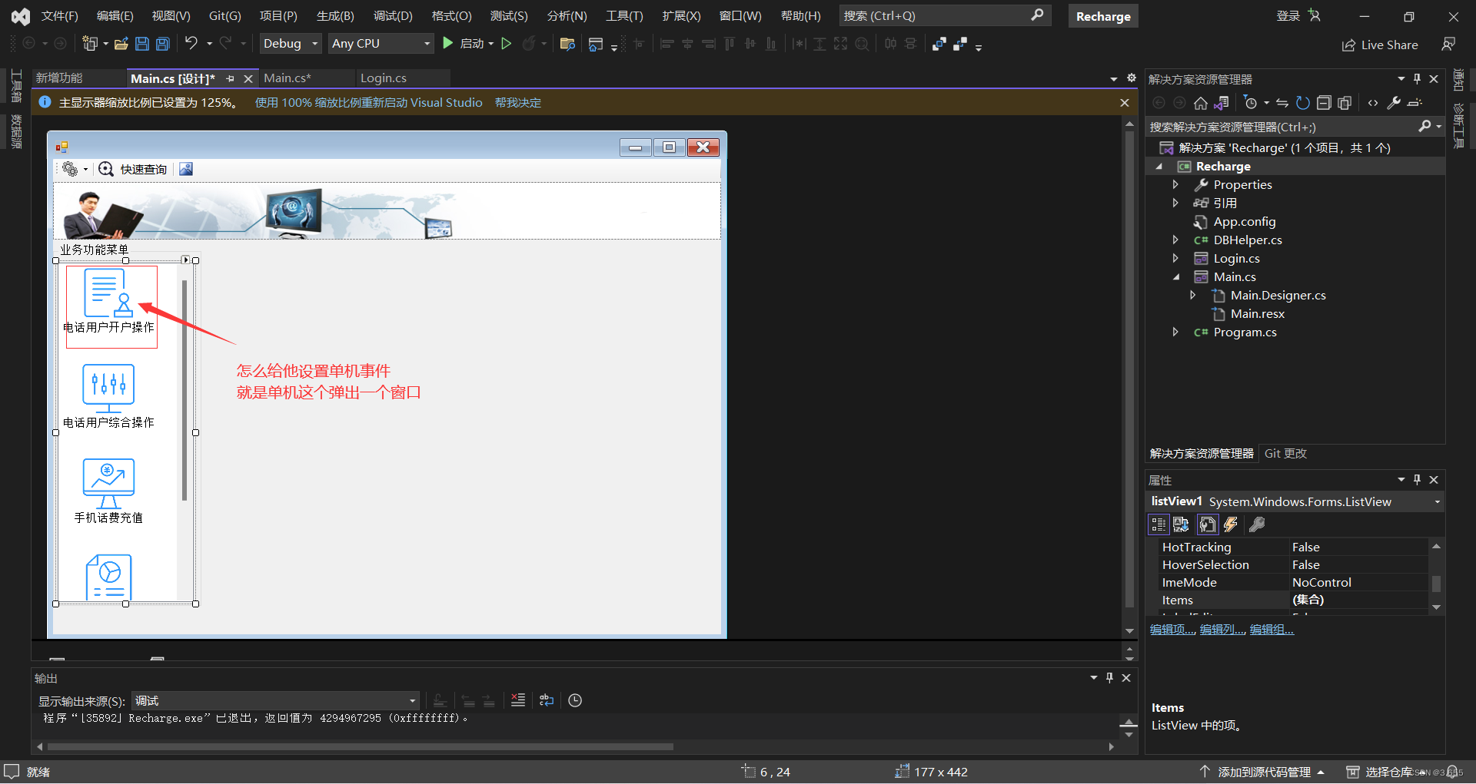1476x784 pixels.
Task: Click the listView smart tag arrow glyph
Action: click(x=185, y=260)
